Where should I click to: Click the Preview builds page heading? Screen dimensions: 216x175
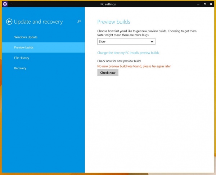pyautogui.click(x=114, y=22)
